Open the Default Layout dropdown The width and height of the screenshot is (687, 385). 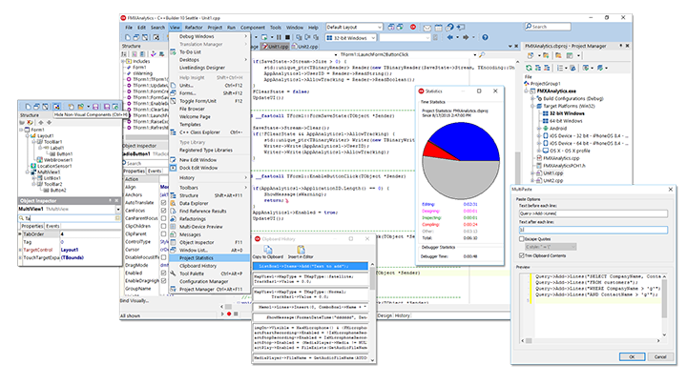(x=380, y=27)
